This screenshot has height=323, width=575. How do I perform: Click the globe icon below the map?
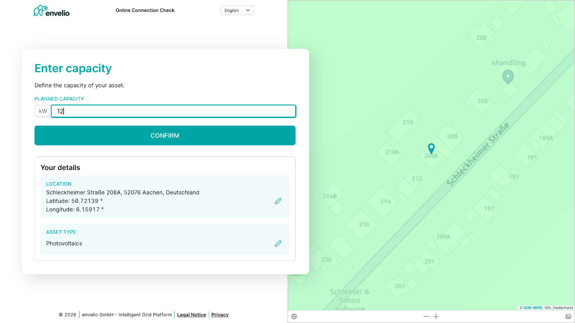[294, 316]
